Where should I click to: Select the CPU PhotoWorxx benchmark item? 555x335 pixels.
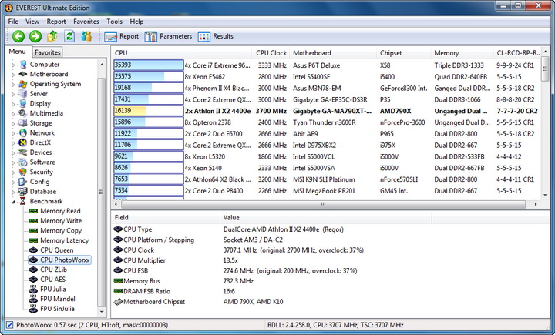pyautogui.click(x=59, y=260)
